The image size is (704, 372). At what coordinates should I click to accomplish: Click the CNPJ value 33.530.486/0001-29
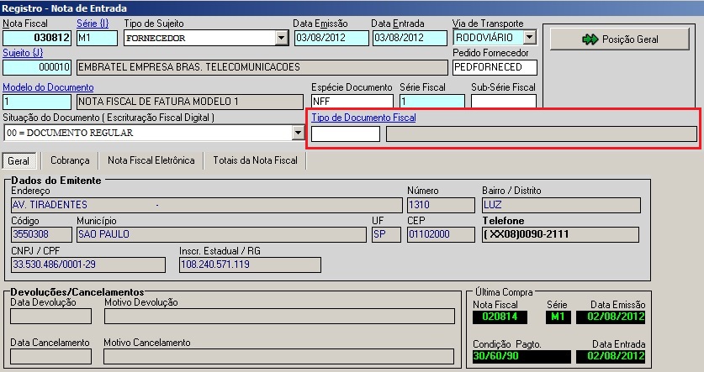click(88, 265)
